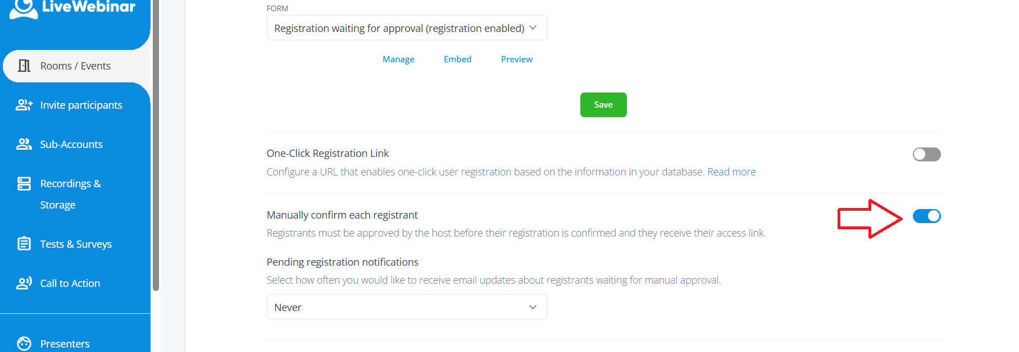Open the registration FORM dropdown
Viewport: 1019px width, 352px height.
[407, 28]
